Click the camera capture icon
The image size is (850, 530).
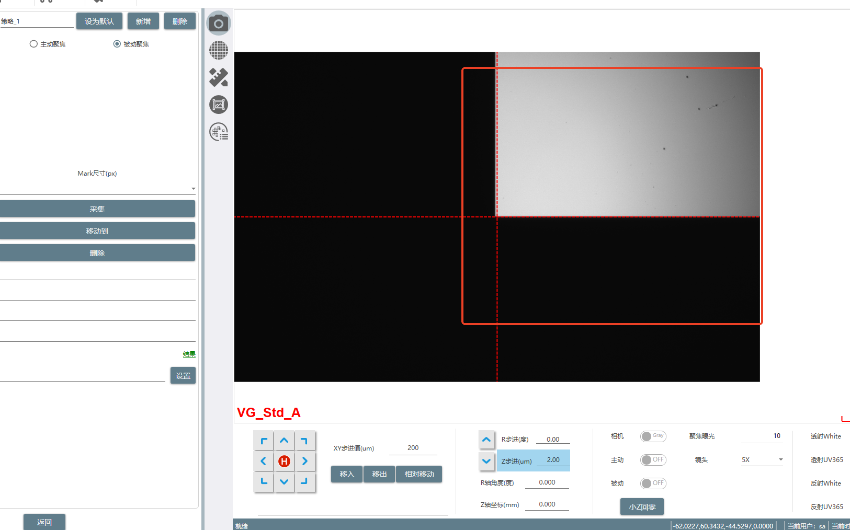219,24
